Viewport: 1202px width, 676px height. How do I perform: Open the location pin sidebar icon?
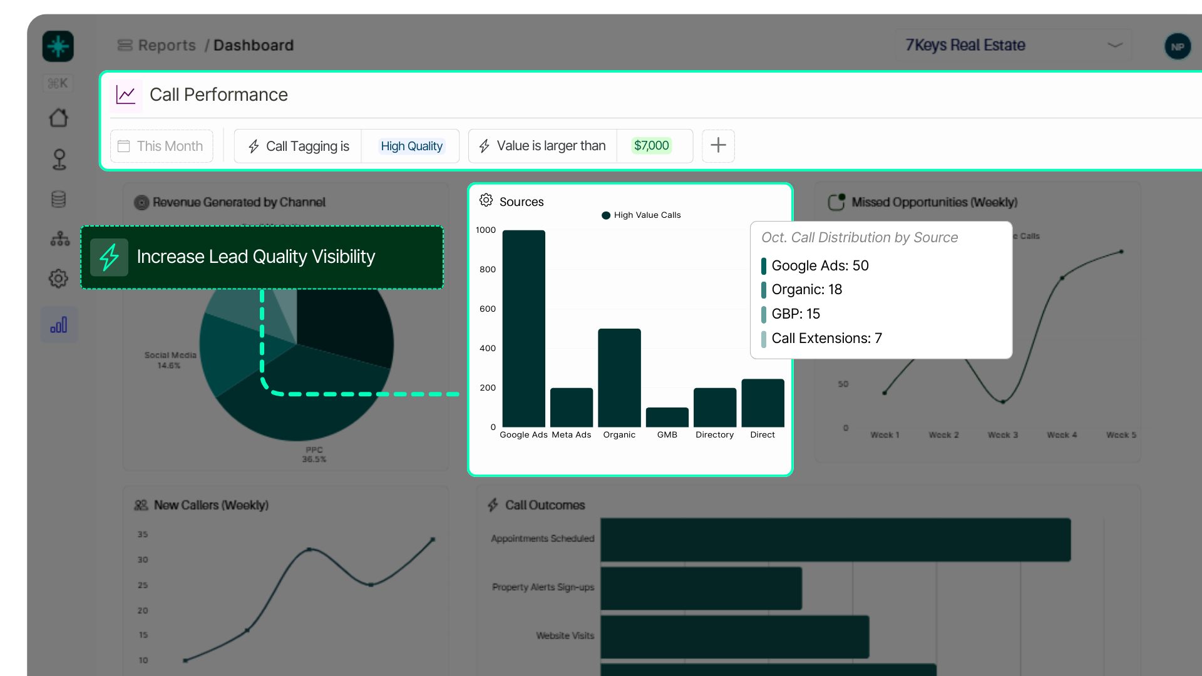coord(59,159)
